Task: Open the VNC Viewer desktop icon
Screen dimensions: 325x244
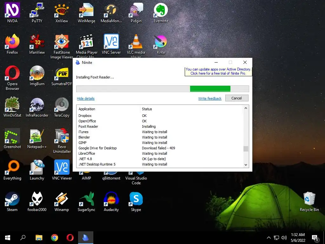Action: pyautogui.click(x=62, y=170)
